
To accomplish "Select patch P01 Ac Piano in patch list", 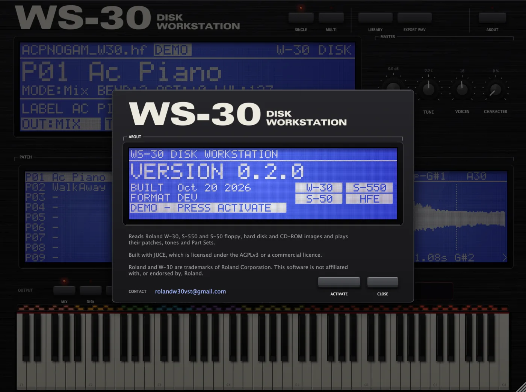I will [68, 177].
